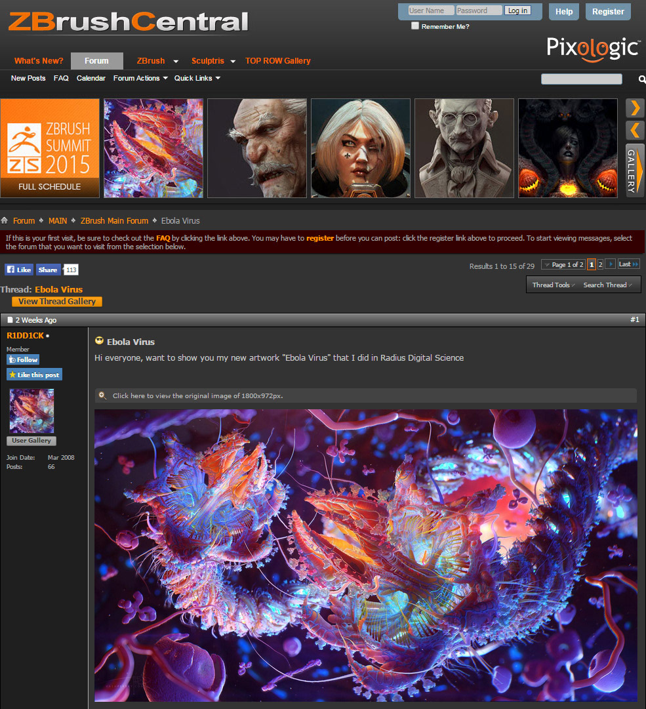Open the Calendar menu item
This screenshot has width=646, height=709.
pyautogui.click(x=91, y=78)
